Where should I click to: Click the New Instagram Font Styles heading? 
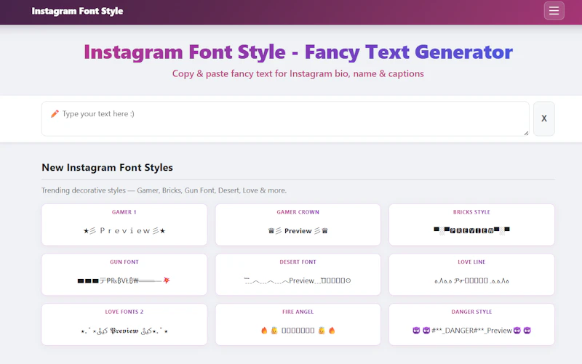[107, 168]
